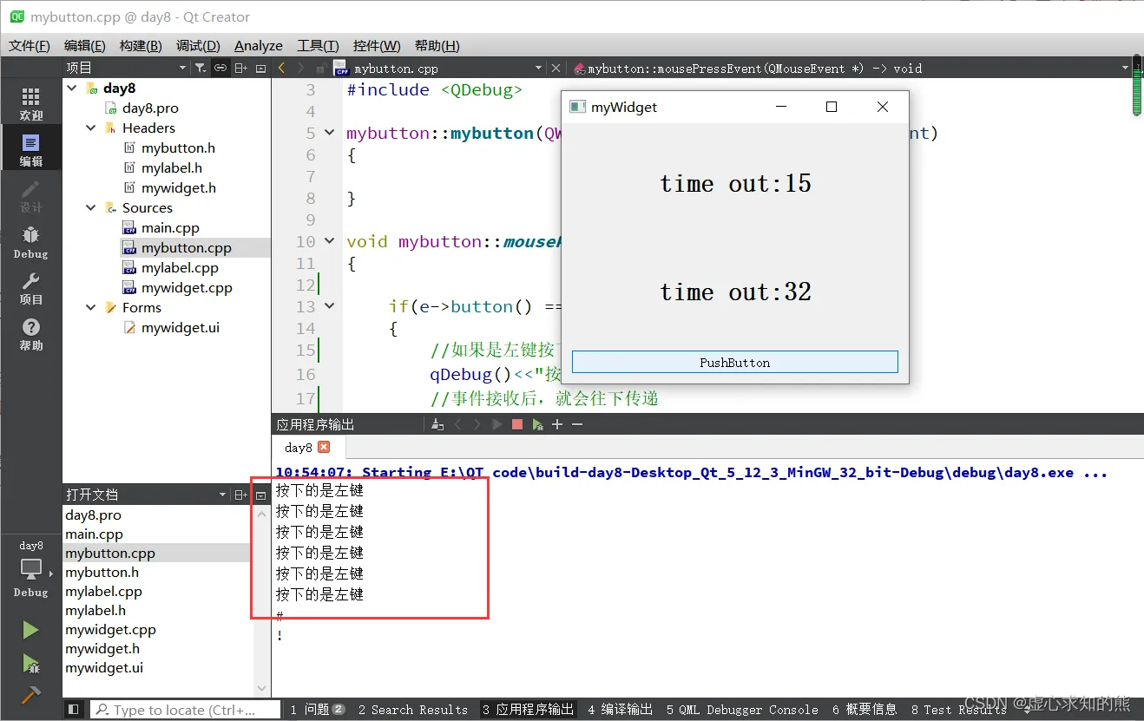Fold the mybutton constructor at line 5
This screenshot has height=721, width=1144.
tap(329, 133)
